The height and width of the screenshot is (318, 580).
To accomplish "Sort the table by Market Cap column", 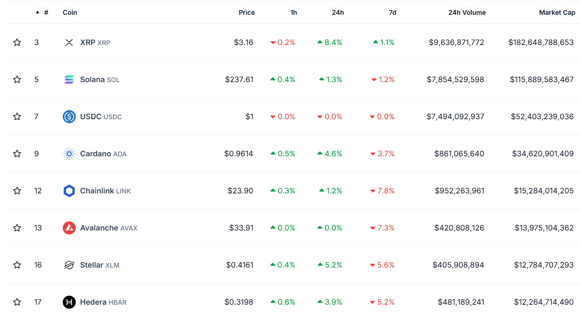I will 557,12.
